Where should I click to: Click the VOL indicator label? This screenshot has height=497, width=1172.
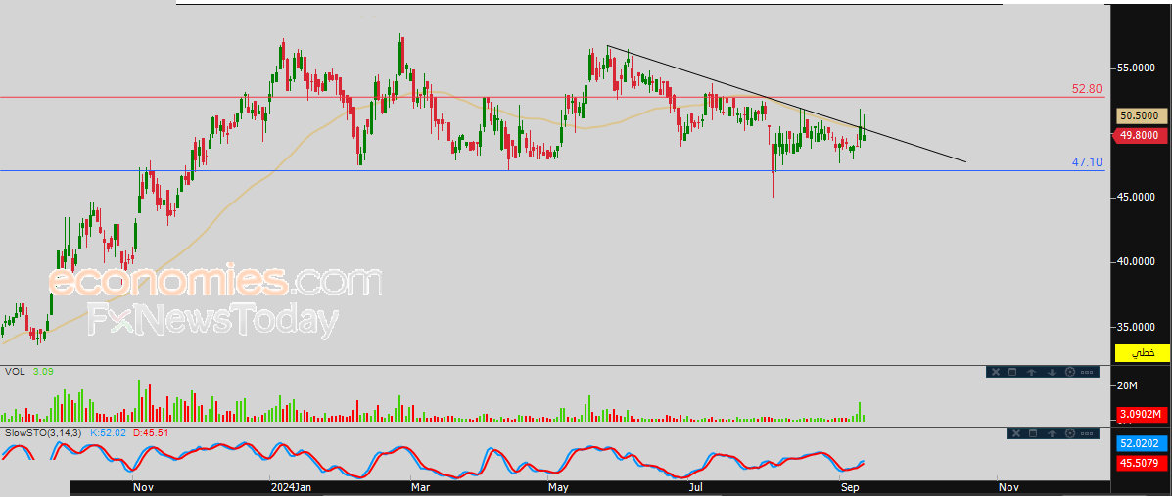14,372
